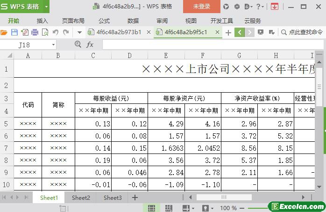Go to last sheet navigation arrow

(x=26, y=197)
